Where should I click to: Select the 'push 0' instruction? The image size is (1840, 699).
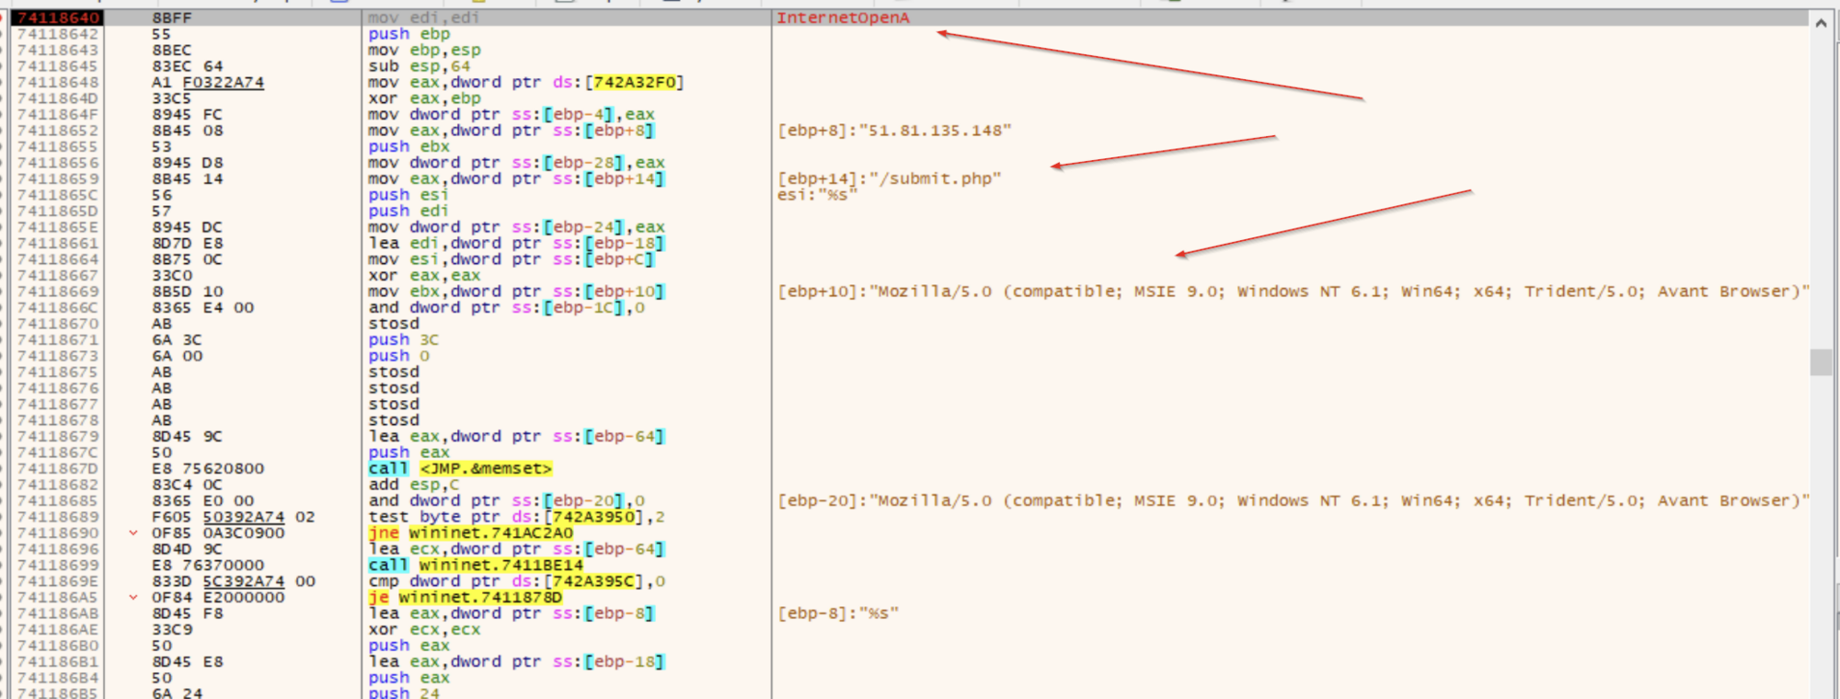click(399, 356)
